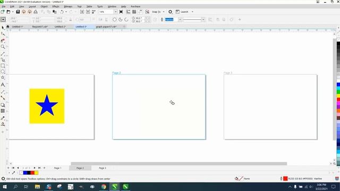Open the outline width dropdown arrow

pos(180,20)
